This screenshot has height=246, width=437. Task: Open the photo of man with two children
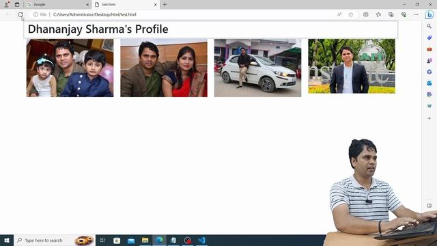pos(70,68)
